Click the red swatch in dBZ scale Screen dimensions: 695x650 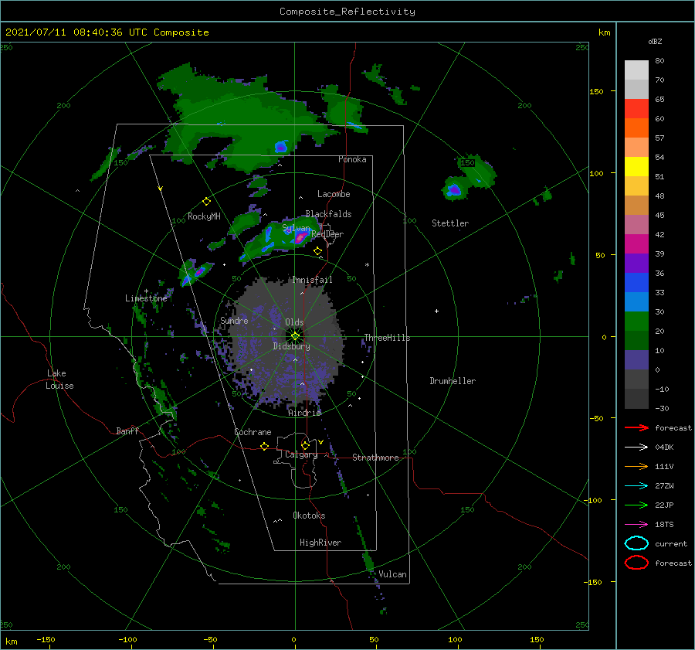tap(636, 109)
